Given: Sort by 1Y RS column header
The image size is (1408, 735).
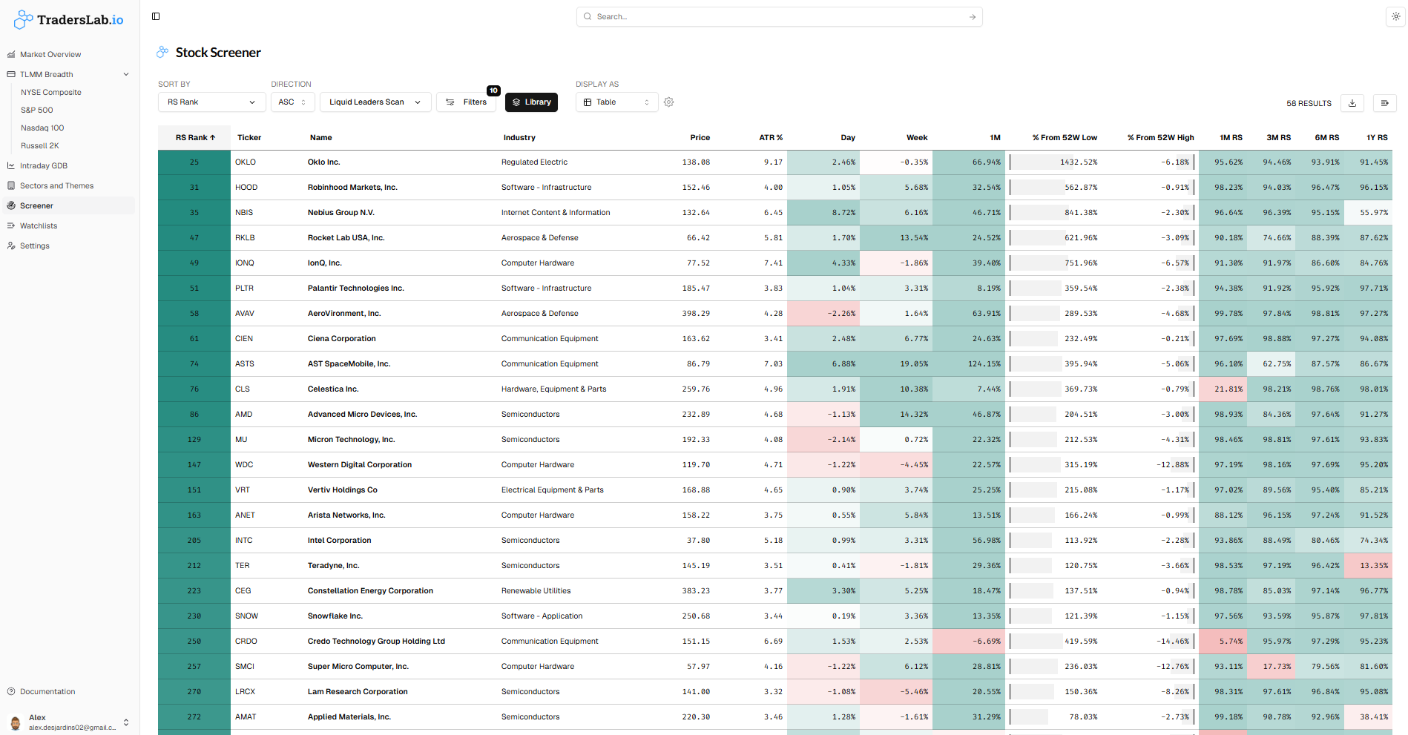Looking at the screenshot, I should (1377, 137).
